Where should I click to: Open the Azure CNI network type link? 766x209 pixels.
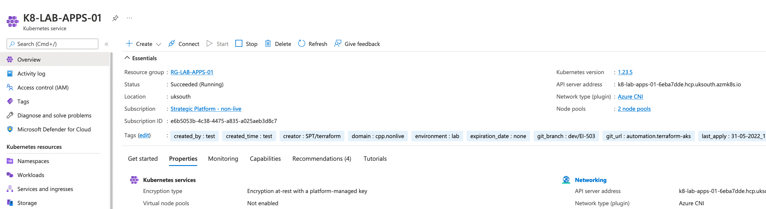630,97
